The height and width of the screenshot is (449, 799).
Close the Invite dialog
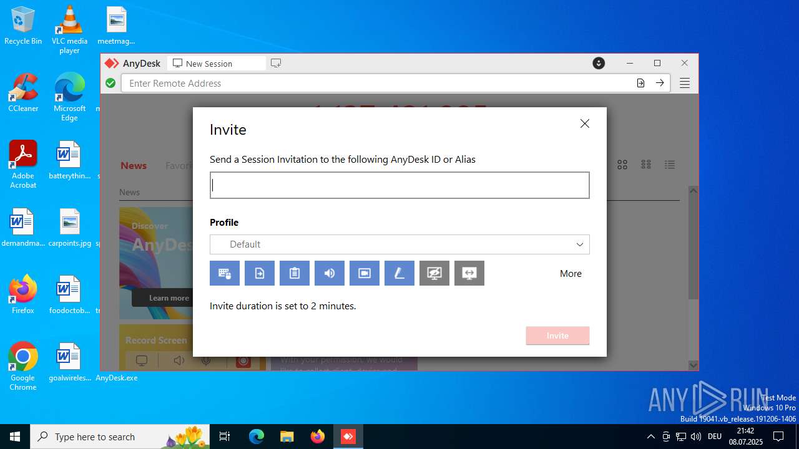click(585, 123)
